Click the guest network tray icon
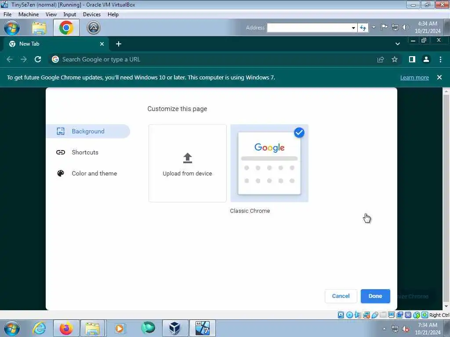This screenshot has height=337, width=450. click(x=395, y=28)
